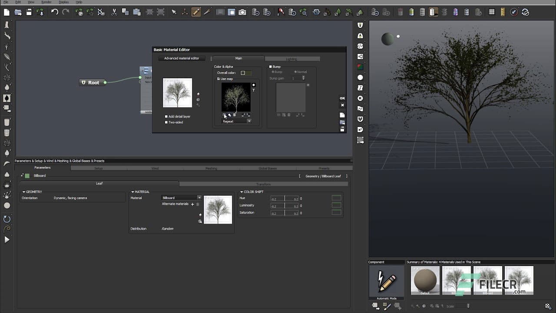
Task: Select the Scissors cut tool
Action: point(114,12)
